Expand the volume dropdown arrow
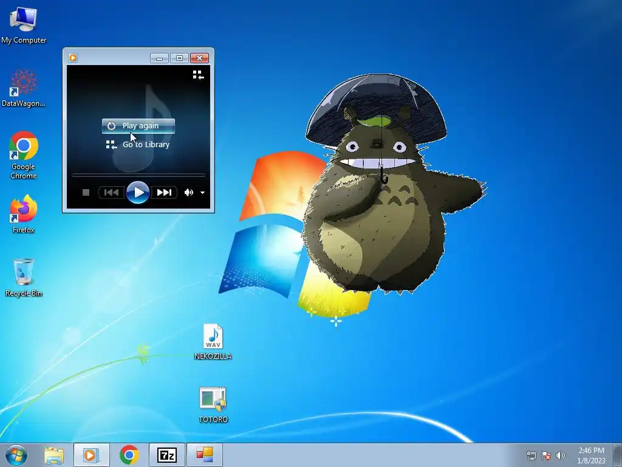This screenshot has width=622, height=467. click(x=202, y=193)
